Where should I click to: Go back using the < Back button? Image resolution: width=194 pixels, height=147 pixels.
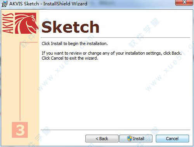click(102, 138)
